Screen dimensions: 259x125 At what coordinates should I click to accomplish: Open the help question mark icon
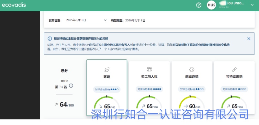(x=199, y=5)
